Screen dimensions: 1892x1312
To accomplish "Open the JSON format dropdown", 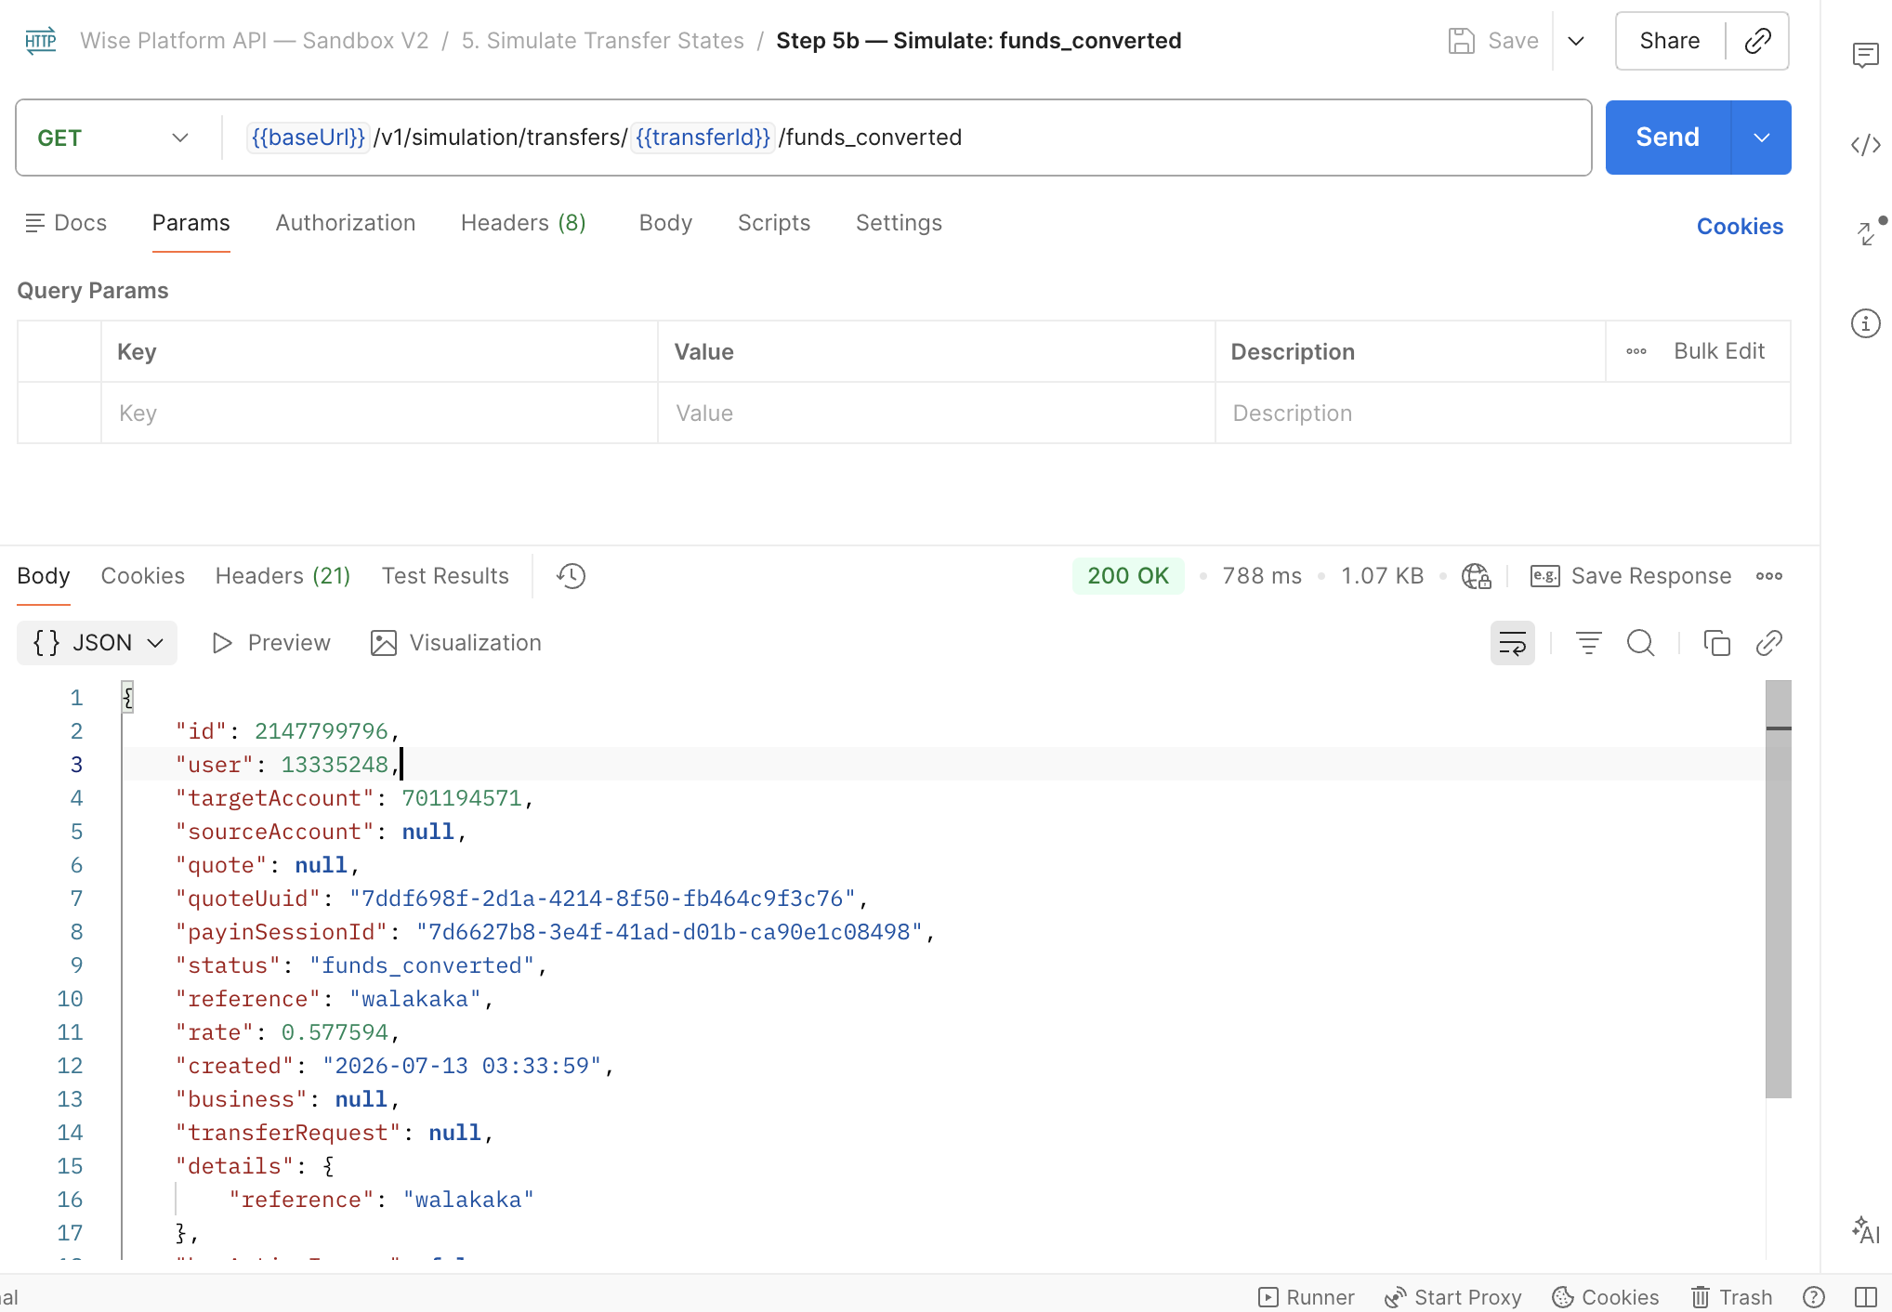I will (x=98, y=643).
